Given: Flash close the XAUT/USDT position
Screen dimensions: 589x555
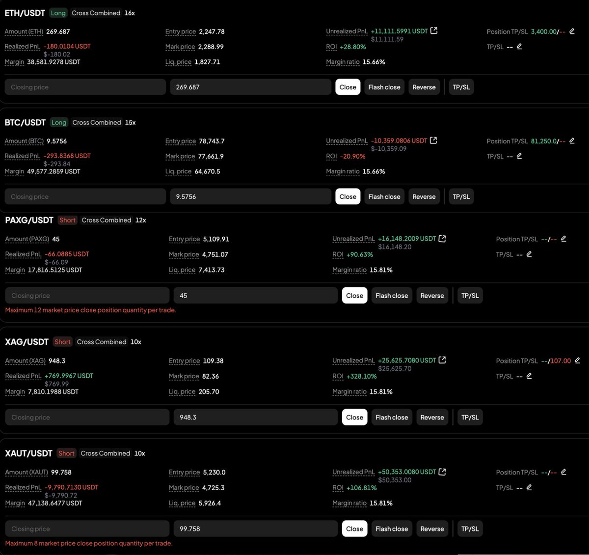Looking at the screenshot, I should click(x=392, y=528).
